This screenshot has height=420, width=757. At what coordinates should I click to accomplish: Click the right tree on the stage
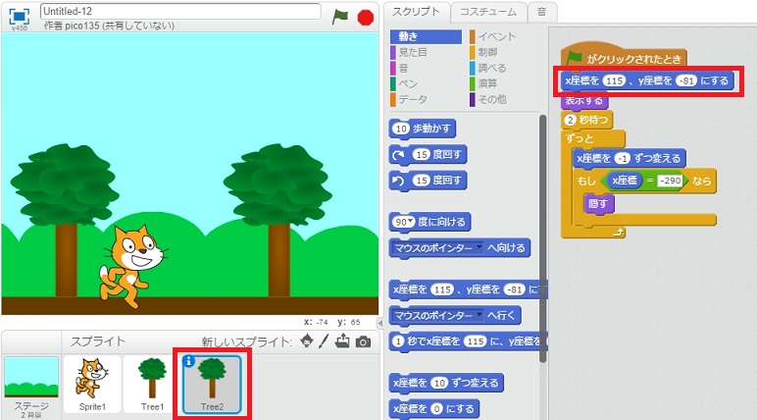pyautogui.click(x=278, y=220)
